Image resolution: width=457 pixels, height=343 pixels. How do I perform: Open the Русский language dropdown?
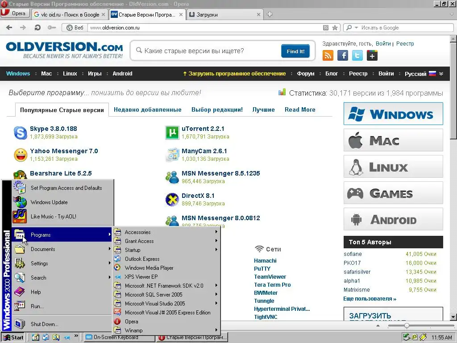click(424, 74)
